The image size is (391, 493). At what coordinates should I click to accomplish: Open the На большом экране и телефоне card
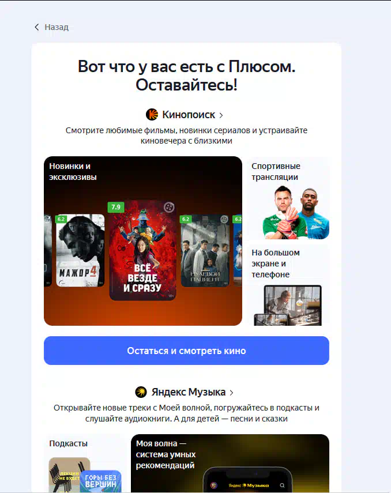(288, 284)
